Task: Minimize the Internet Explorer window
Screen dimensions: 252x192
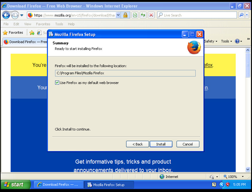Action: click(x=232, y=6)
